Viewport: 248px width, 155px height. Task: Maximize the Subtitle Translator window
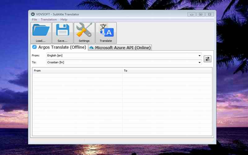click(201, 14)
